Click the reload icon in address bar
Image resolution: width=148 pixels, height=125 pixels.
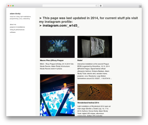coord(96,6)
